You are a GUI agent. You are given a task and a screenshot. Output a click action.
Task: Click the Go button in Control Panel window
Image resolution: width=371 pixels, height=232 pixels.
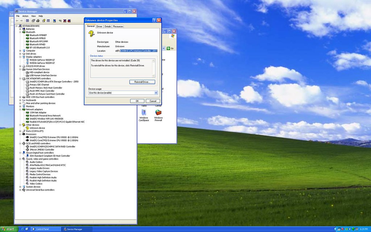[170, 48]
